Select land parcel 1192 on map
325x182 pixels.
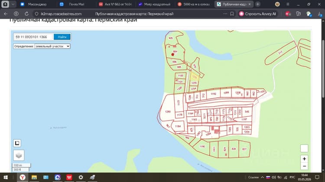tap(214, 94)
